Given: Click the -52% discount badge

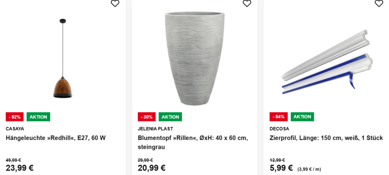Looking at the screenshot, I should pyautogui.click(x=14, y=117).
